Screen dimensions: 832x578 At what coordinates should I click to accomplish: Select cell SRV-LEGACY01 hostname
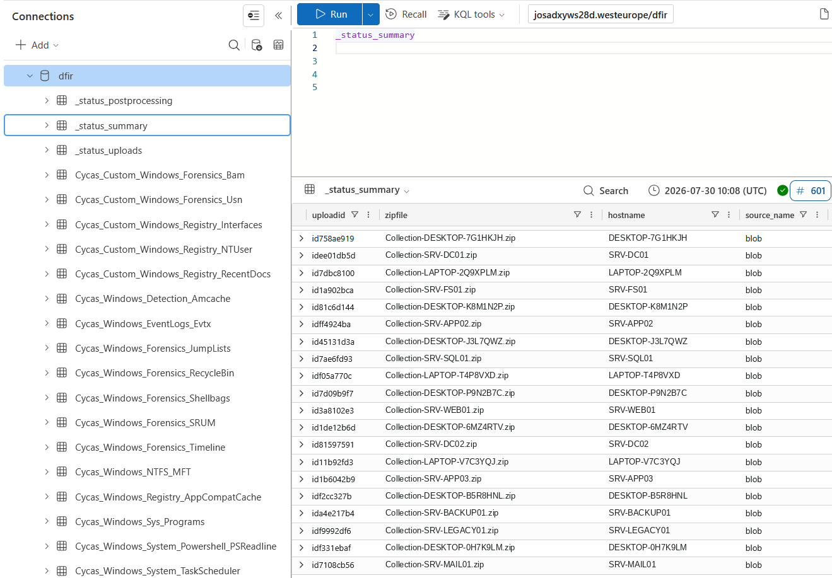[640, 530]
